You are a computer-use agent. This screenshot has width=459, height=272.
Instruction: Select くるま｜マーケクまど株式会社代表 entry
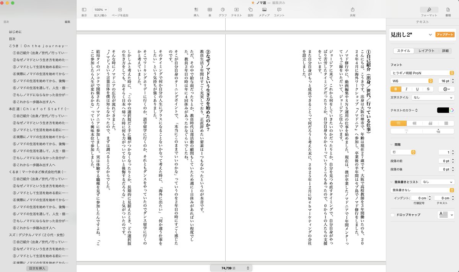click(37, 172)
